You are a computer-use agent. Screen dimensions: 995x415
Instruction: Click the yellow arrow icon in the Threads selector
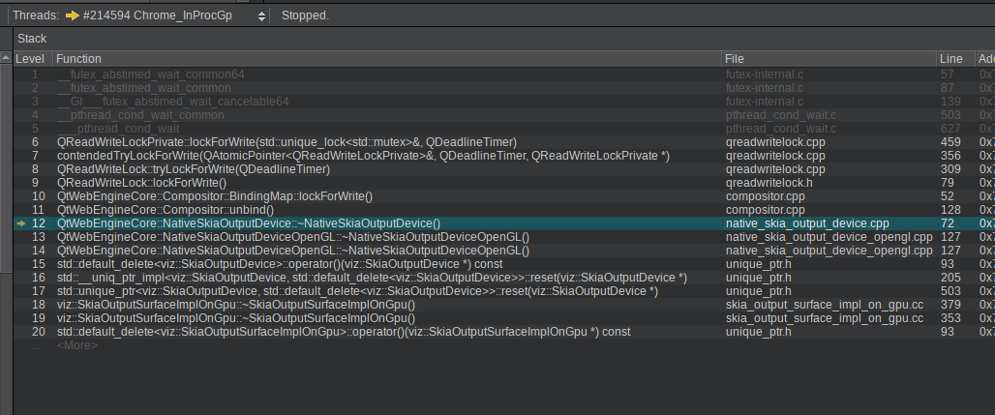click(72, 16)
